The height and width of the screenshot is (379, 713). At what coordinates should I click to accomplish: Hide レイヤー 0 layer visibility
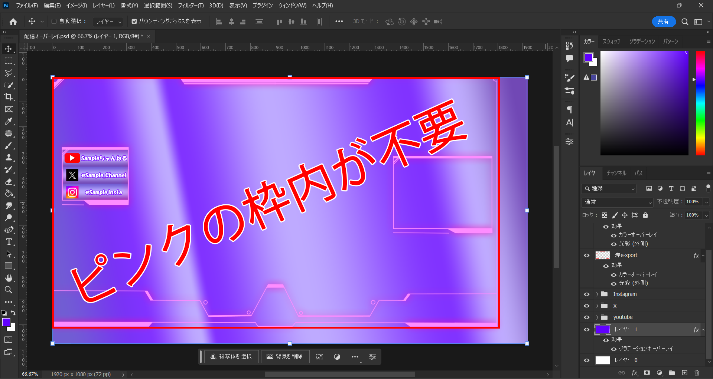click(x=587, y=360)
